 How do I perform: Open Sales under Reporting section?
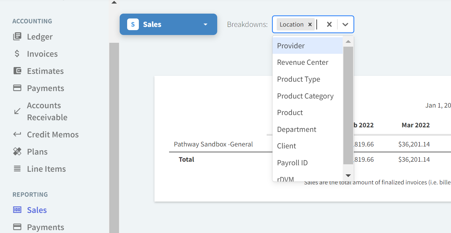[37, 210]
